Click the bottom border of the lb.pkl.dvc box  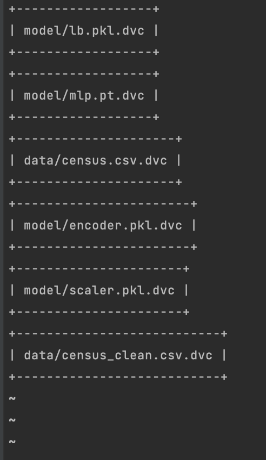click(x=84, y=52)
